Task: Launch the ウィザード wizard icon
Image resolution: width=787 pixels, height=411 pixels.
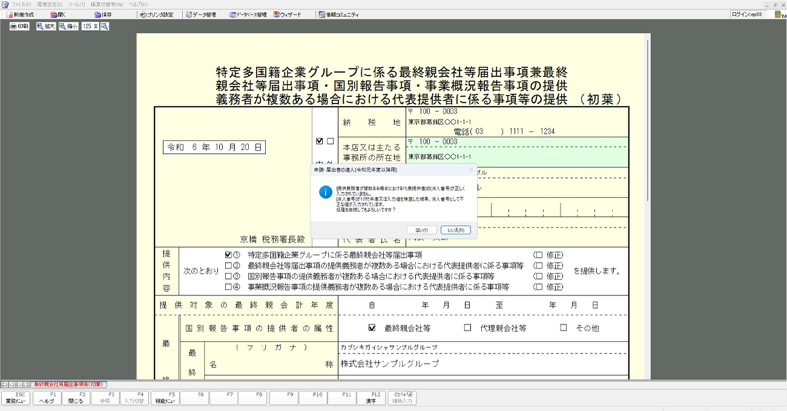Action: pyautogui.click(x=287, y=15)
